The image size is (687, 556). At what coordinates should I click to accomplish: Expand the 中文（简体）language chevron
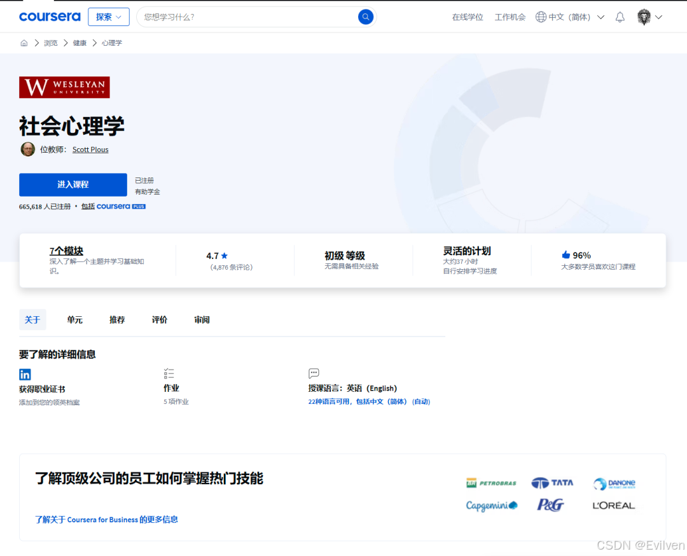click(600, 17)
